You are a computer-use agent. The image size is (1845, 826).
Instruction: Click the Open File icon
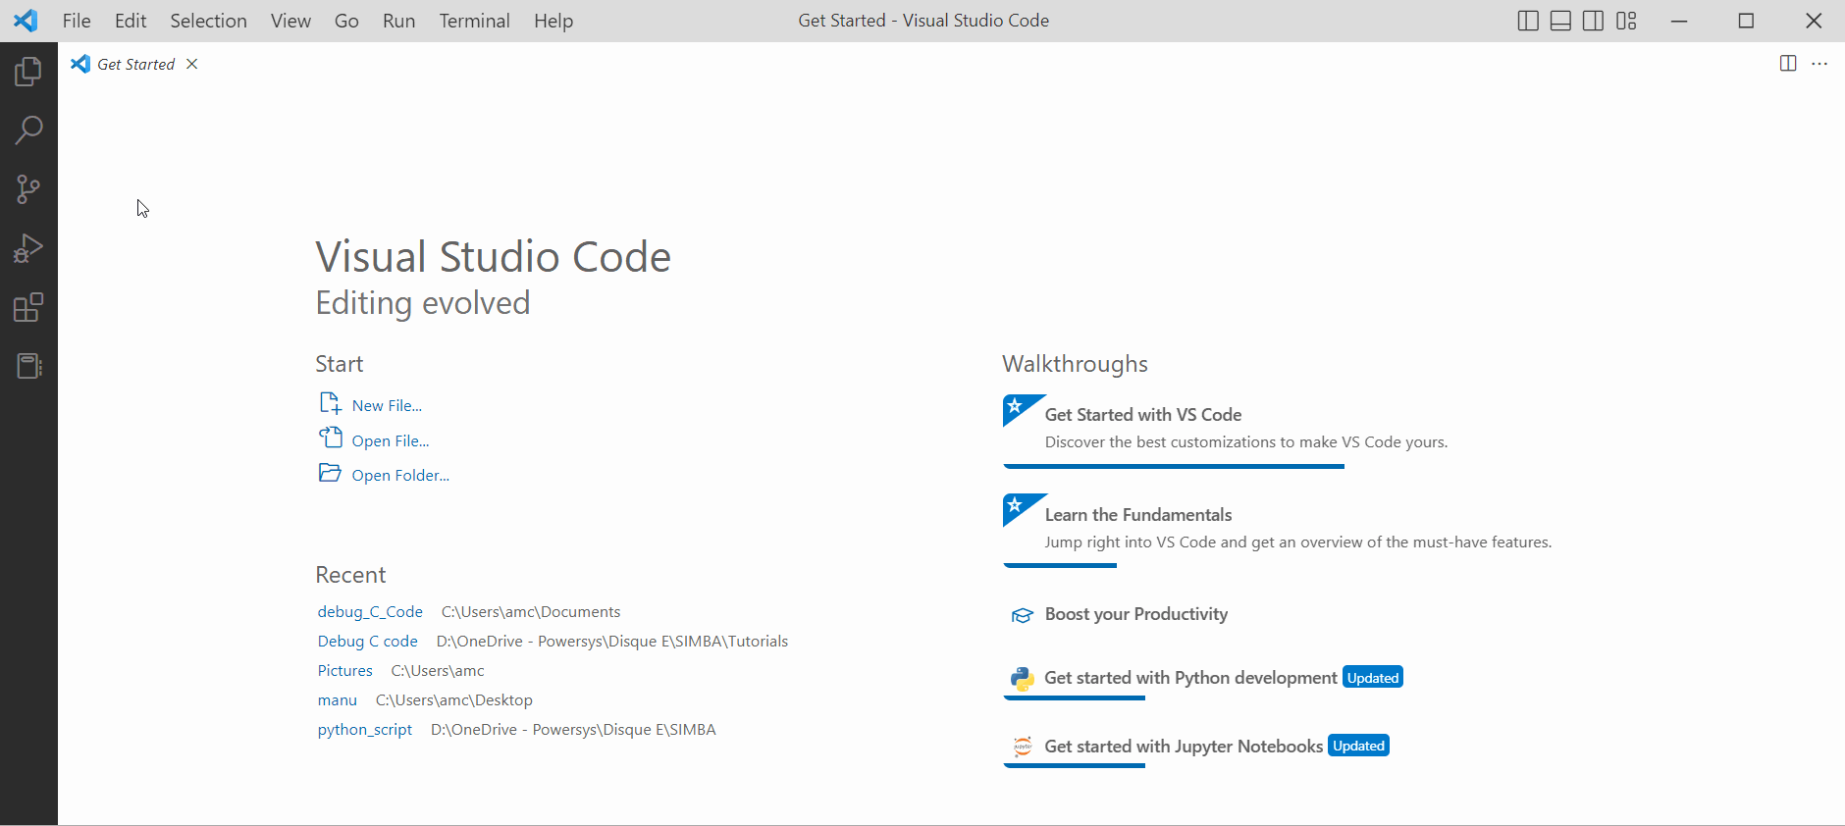coord(331,438)
